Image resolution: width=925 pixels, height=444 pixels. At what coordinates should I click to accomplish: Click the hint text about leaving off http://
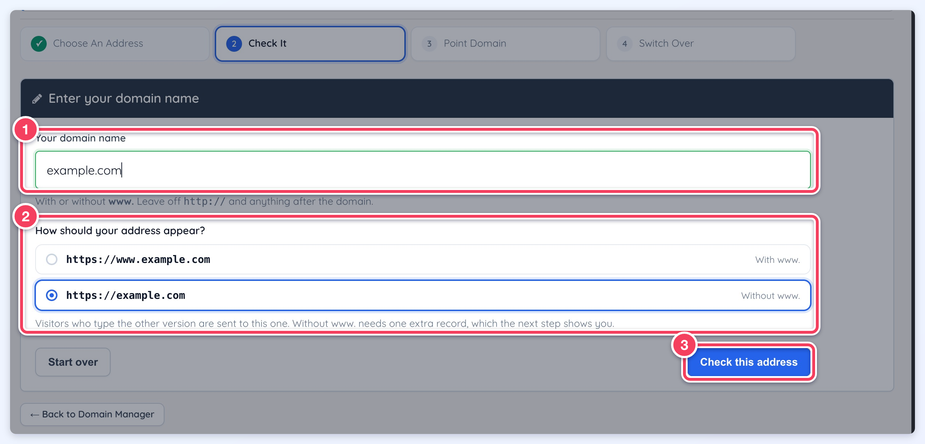[204, 202]
